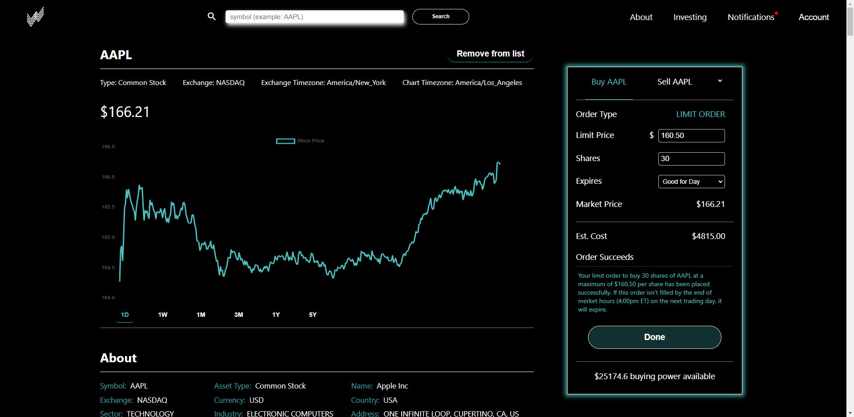854x417 pixels.
Task: Click the Order Succeeds status text
Action: (x=604, y=257)
